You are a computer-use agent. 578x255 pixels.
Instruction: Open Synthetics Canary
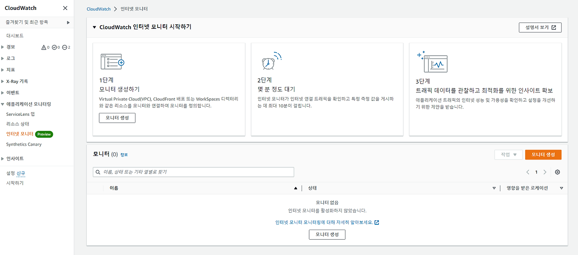(24, 144)
